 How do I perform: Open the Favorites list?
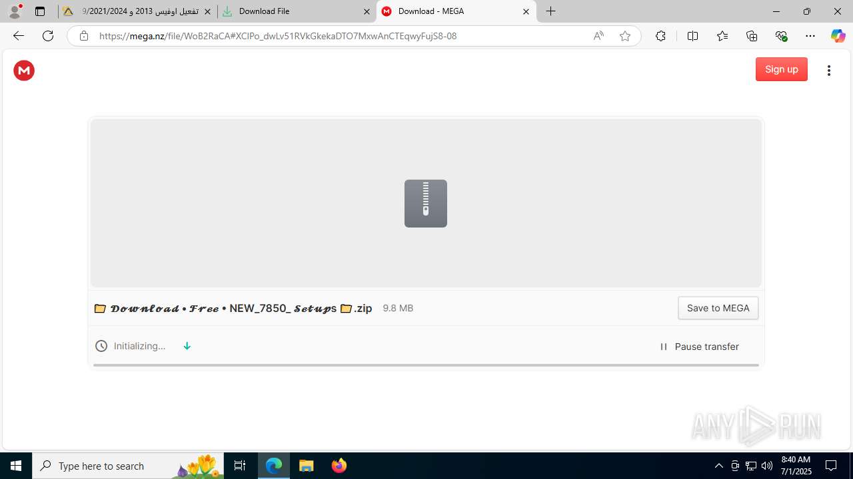tap(722, 36)
